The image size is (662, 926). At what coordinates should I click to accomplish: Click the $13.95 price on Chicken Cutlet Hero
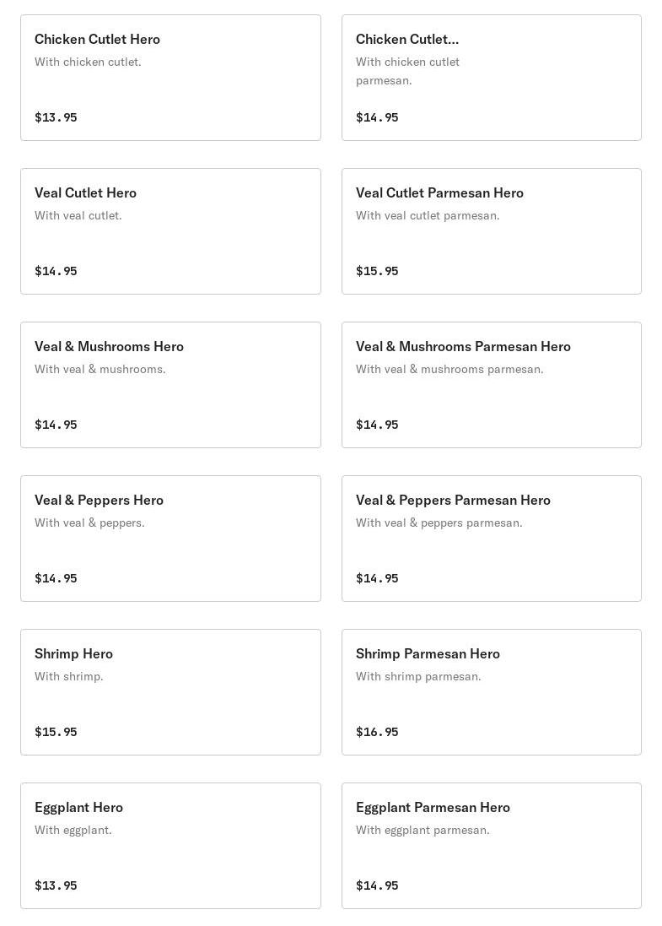pos(56,117)
